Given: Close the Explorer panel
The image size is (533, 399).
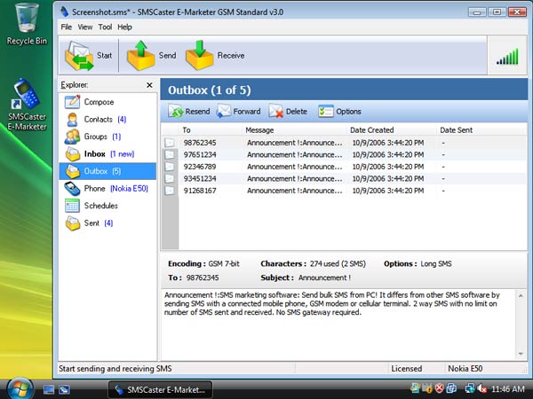Looking at the screenshot, I should [148, 84].
